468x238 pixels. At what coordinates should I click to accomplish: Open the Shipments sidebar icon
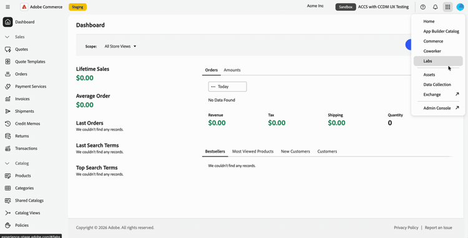[x=8, y=111]
